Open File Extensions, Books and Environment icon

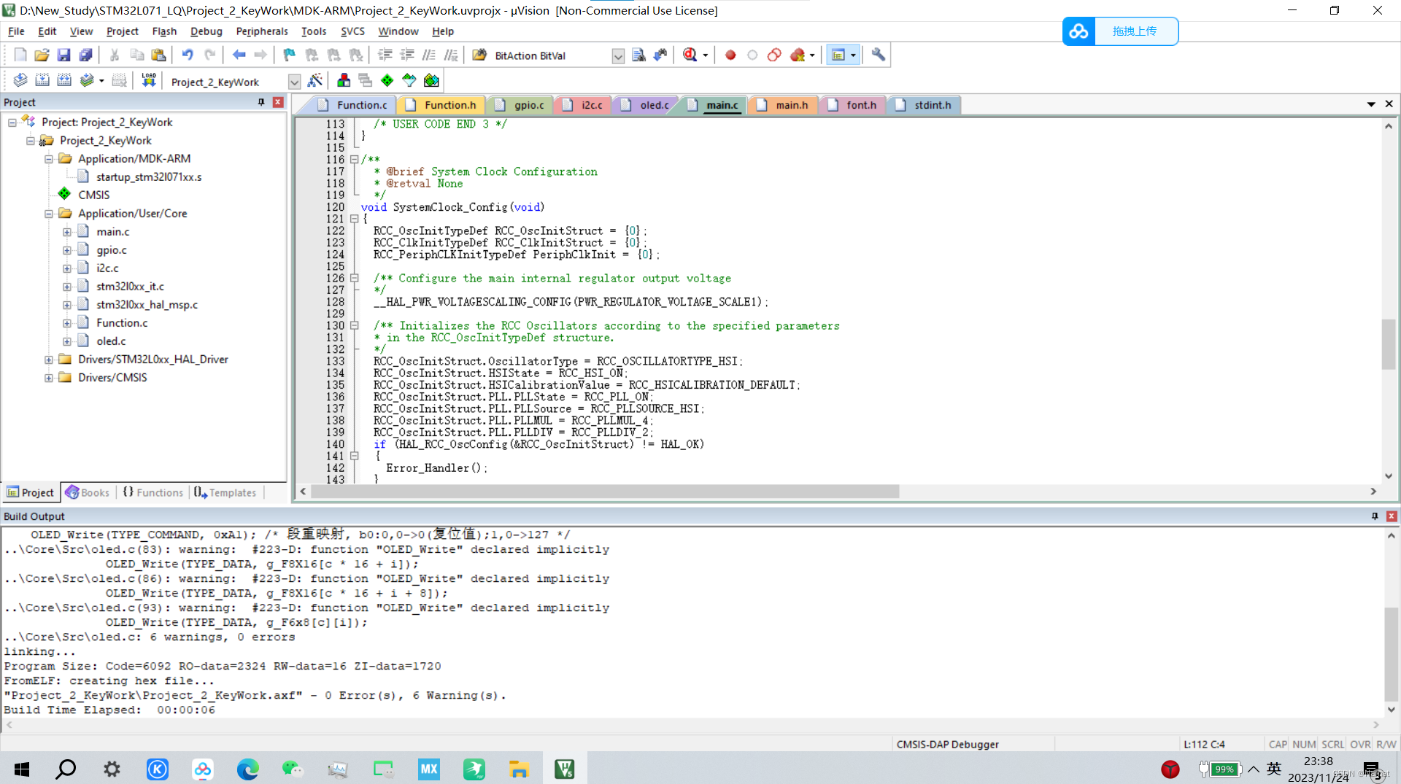343,80
